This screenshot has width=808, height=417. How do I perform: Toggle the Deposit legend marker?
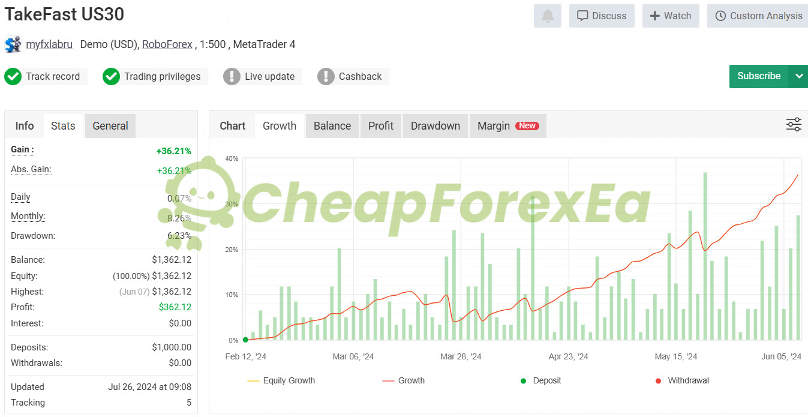pos(540,381)
